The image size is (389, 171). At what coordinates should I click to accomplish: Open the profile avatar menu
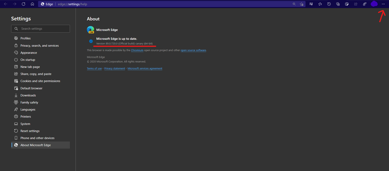tap(374, 4)
